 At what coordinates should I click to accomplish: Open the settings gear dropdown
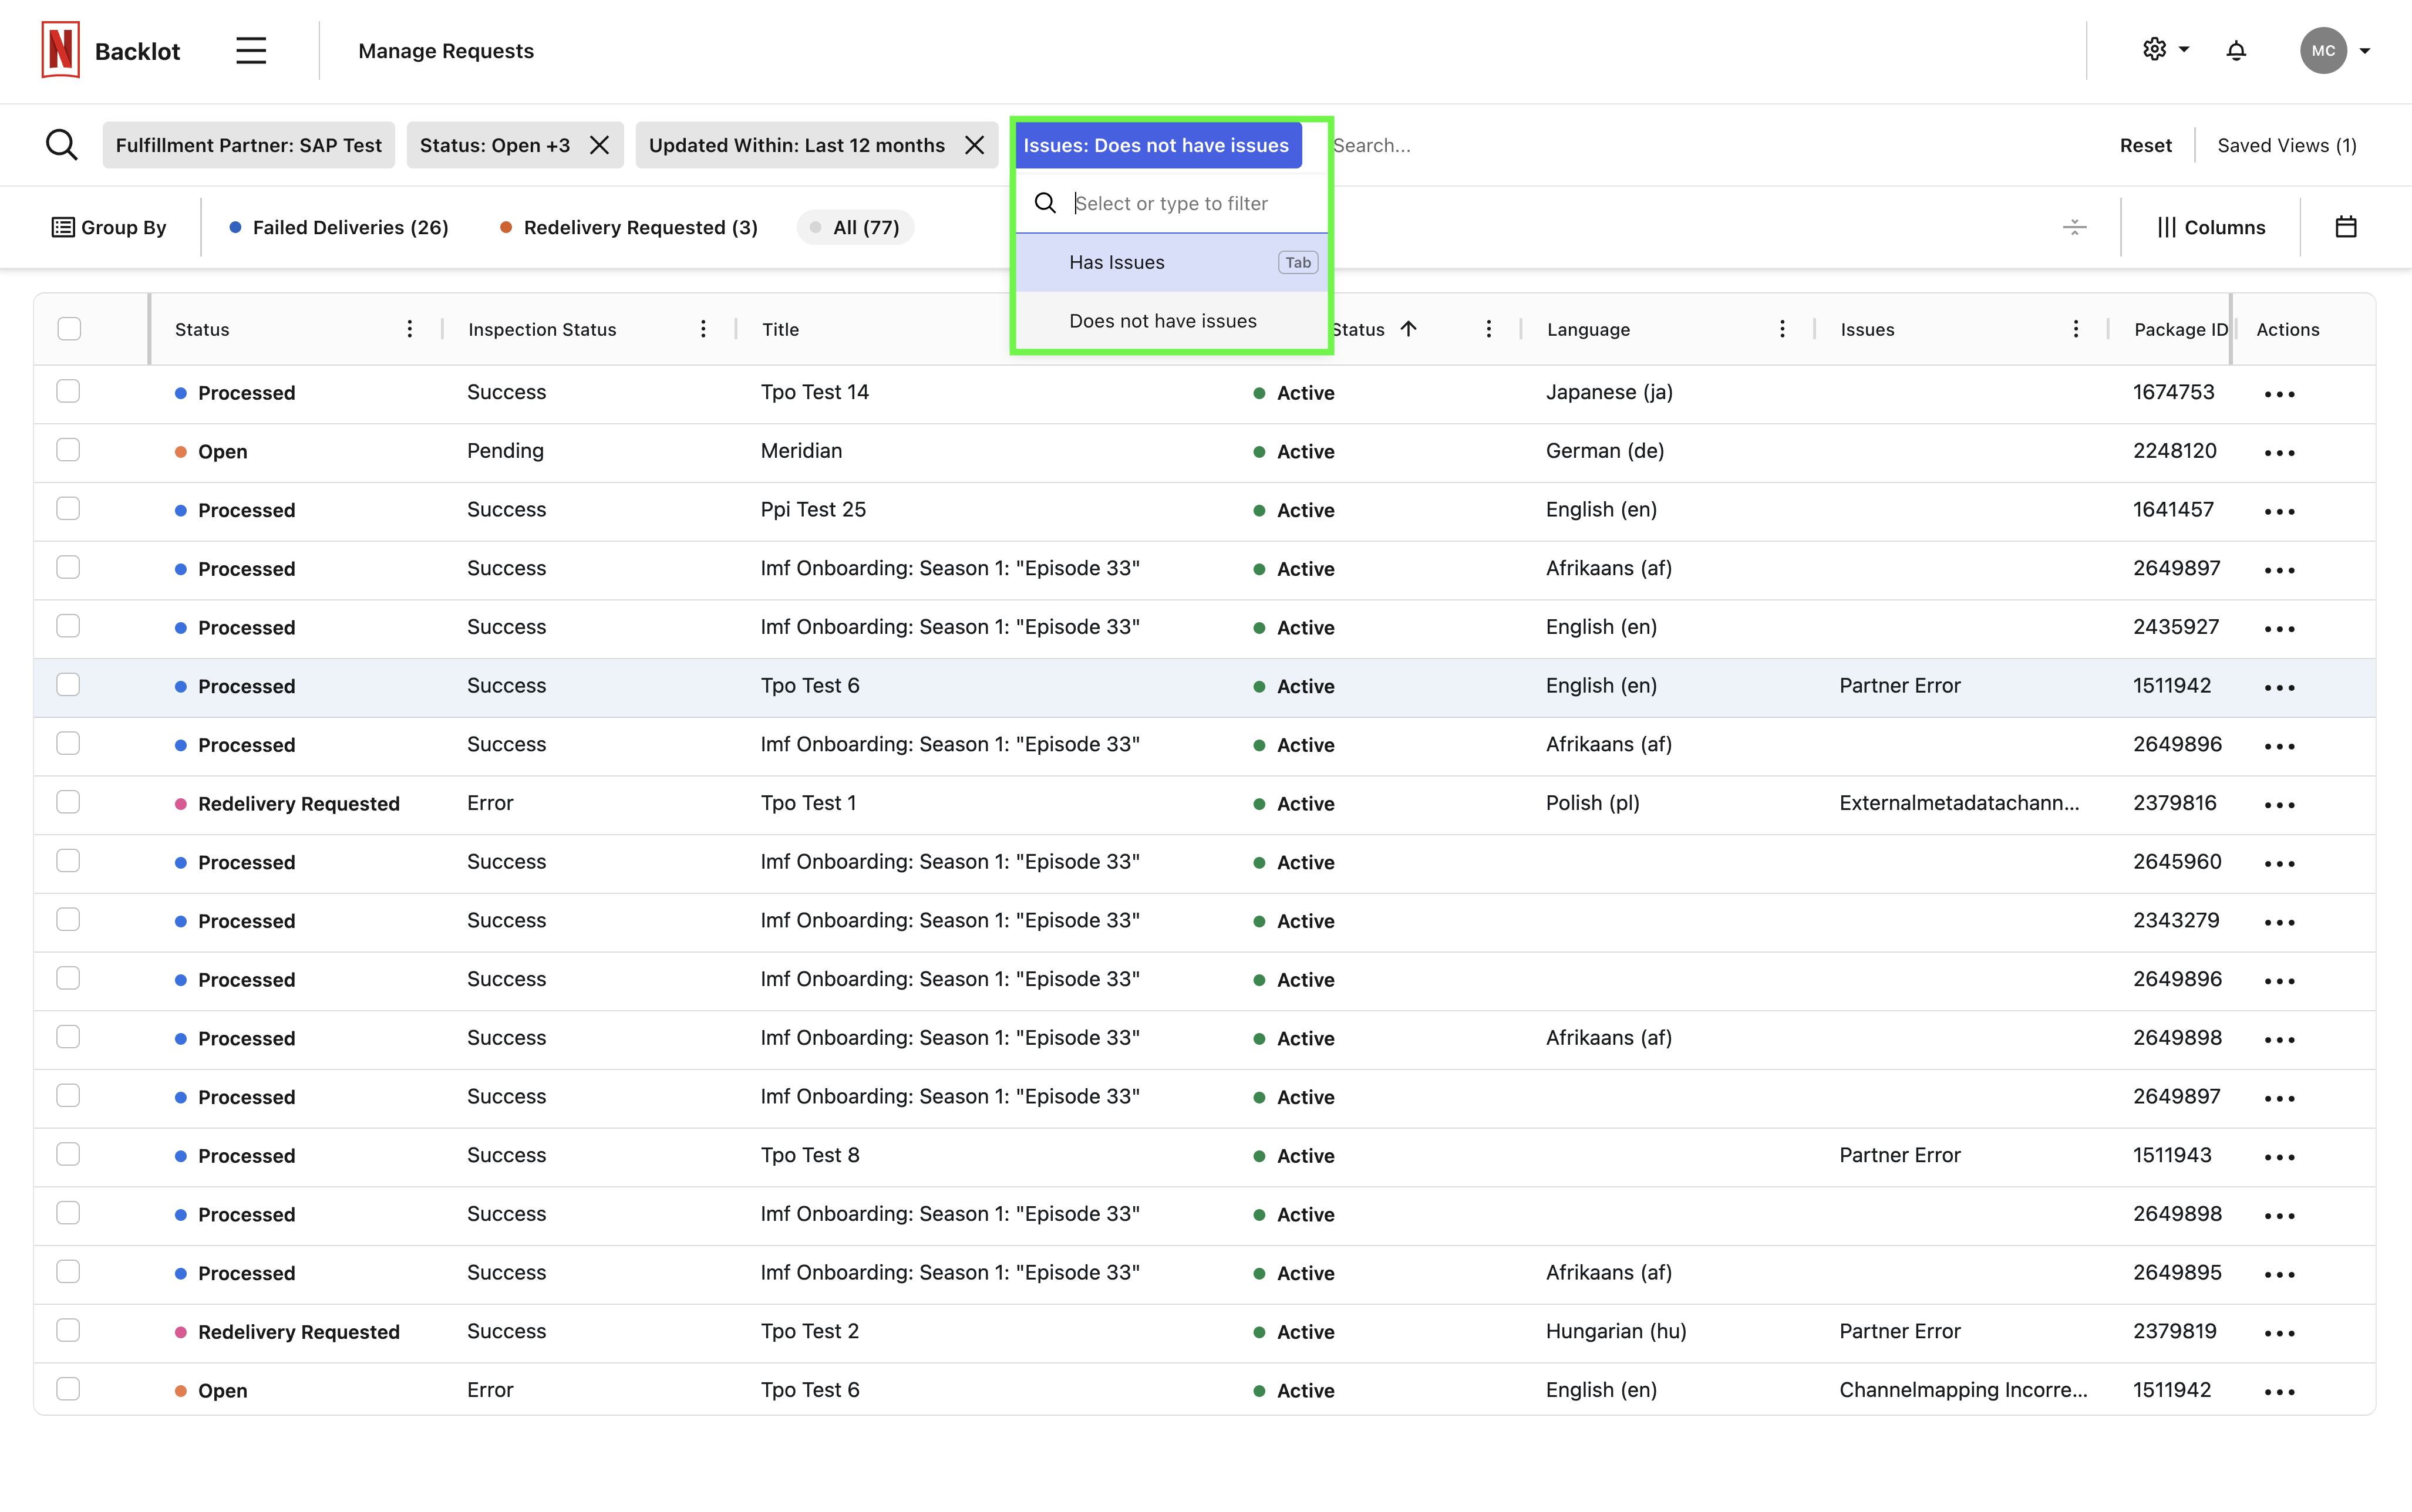[x=2165, y=50]
